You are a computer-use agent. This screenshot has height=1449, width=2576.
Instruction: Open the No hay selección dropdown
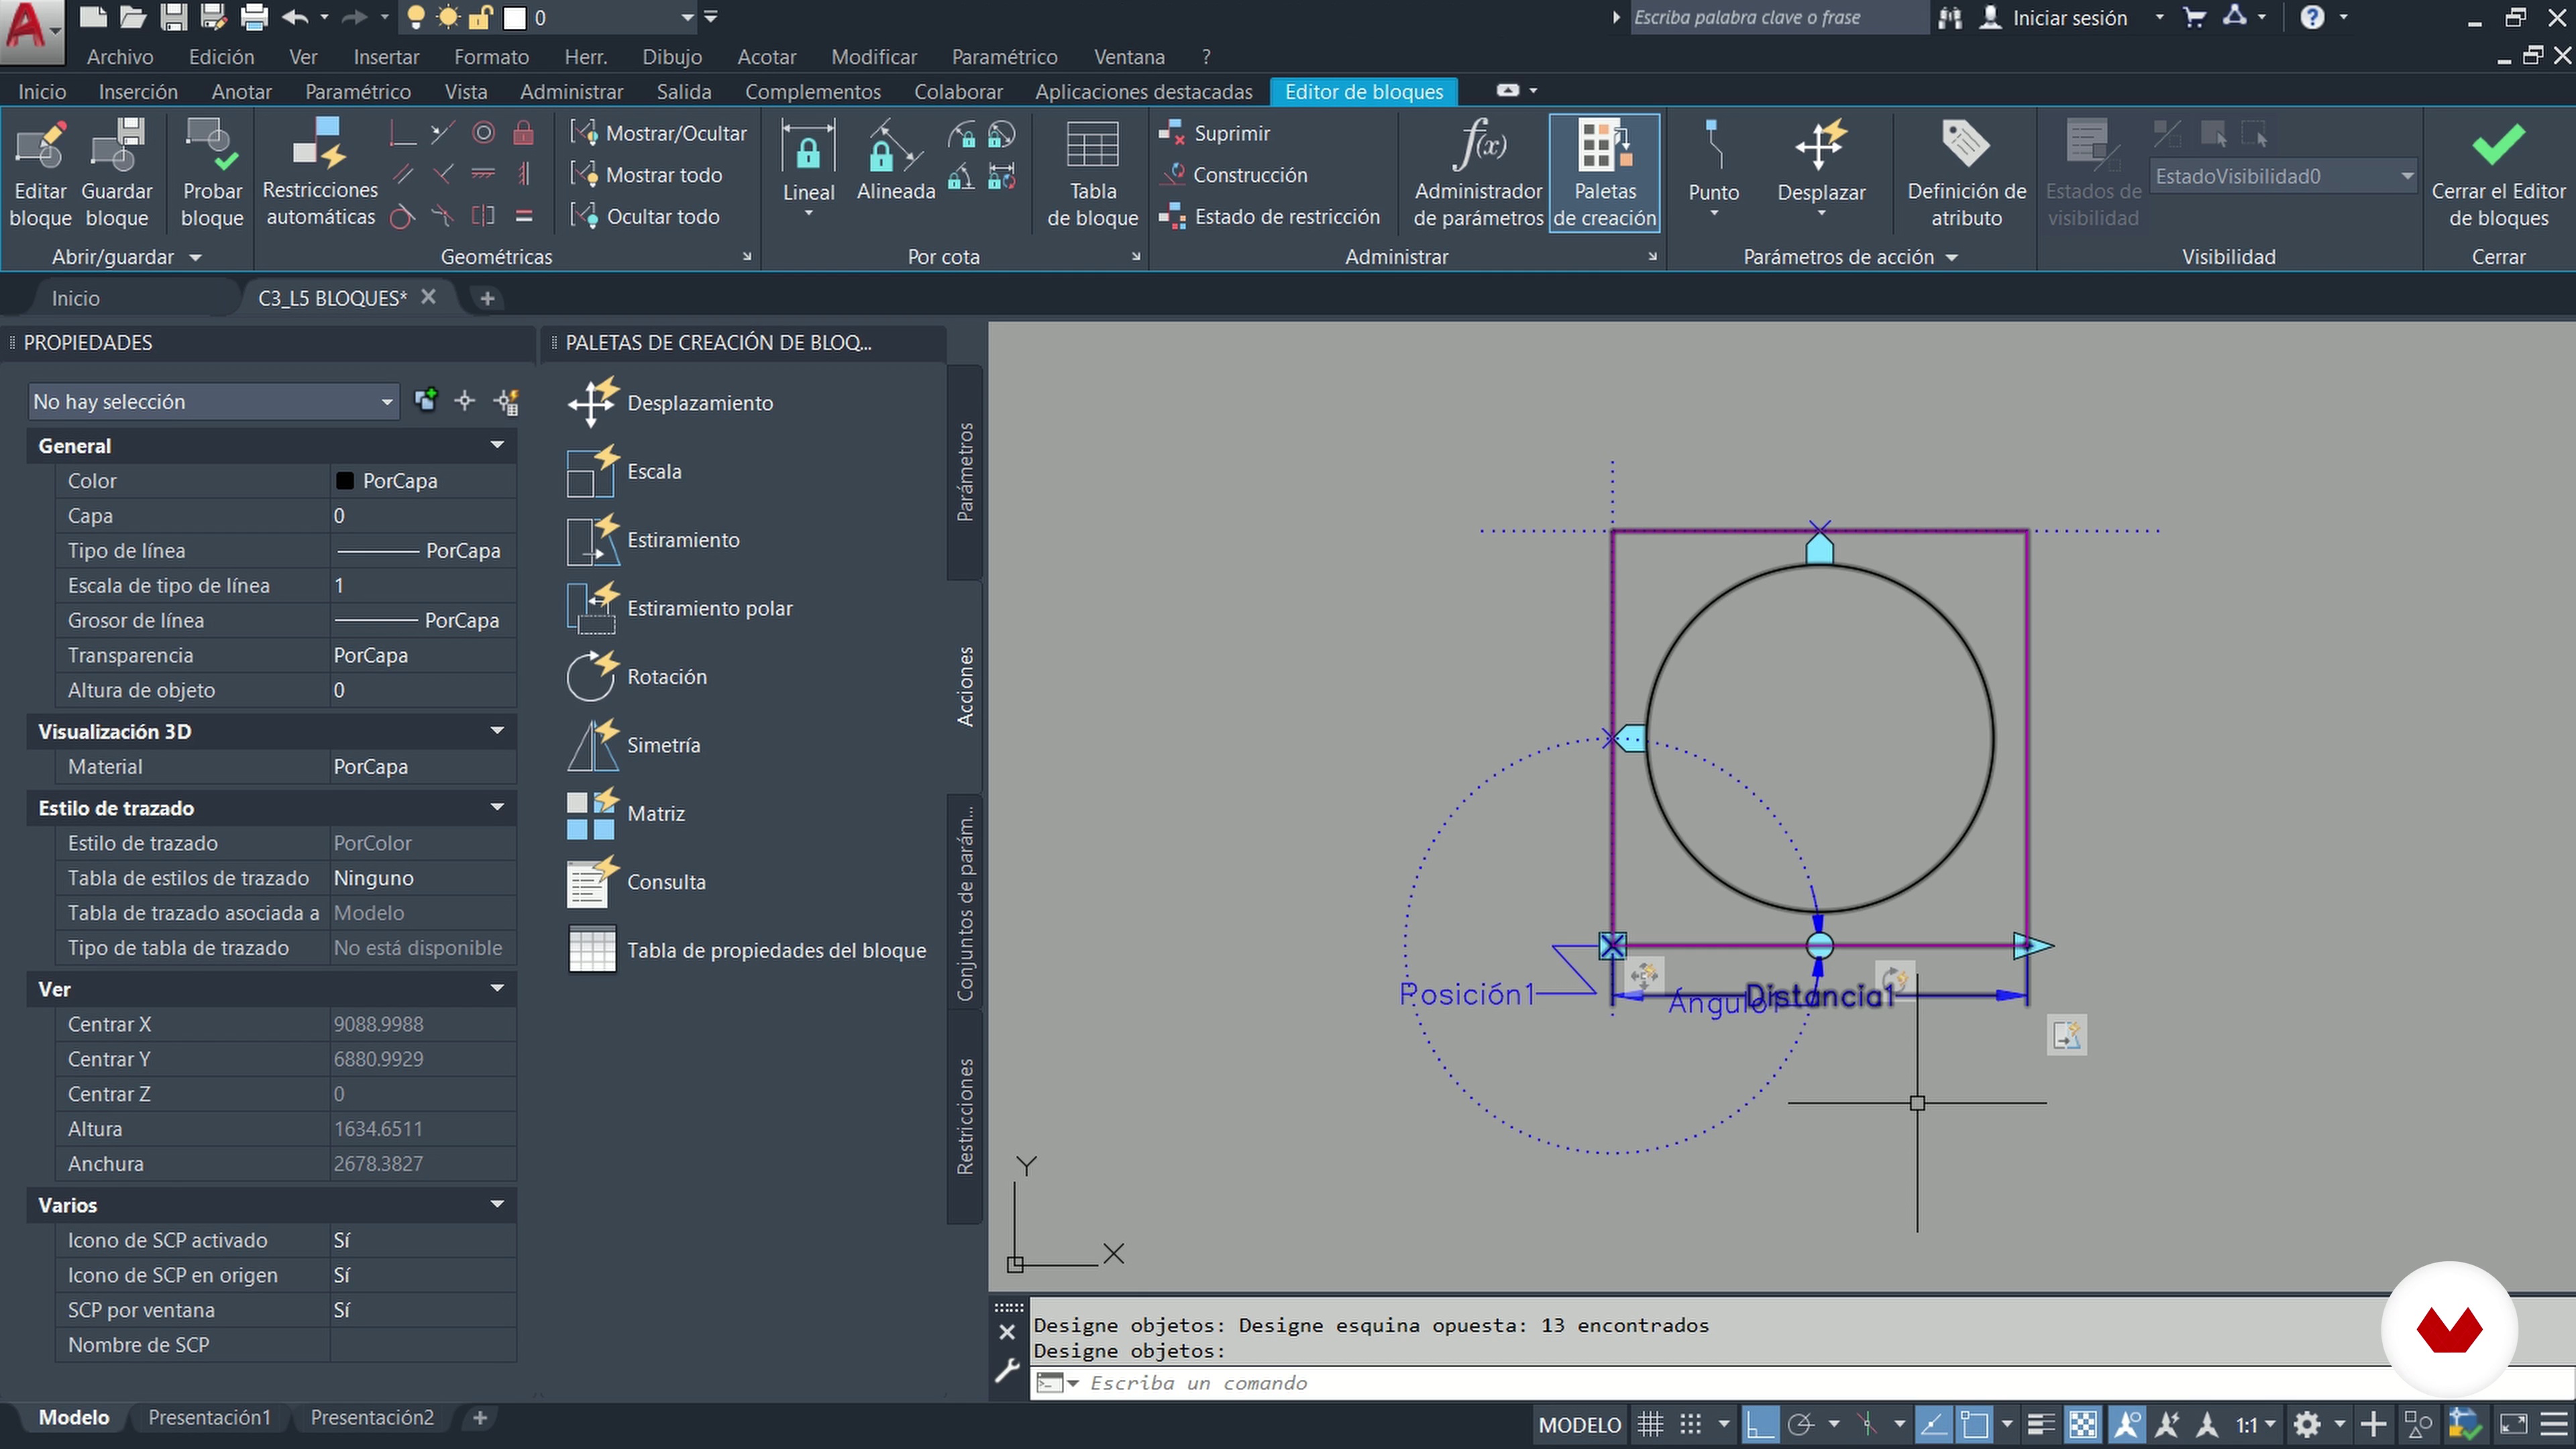point(213,402)
